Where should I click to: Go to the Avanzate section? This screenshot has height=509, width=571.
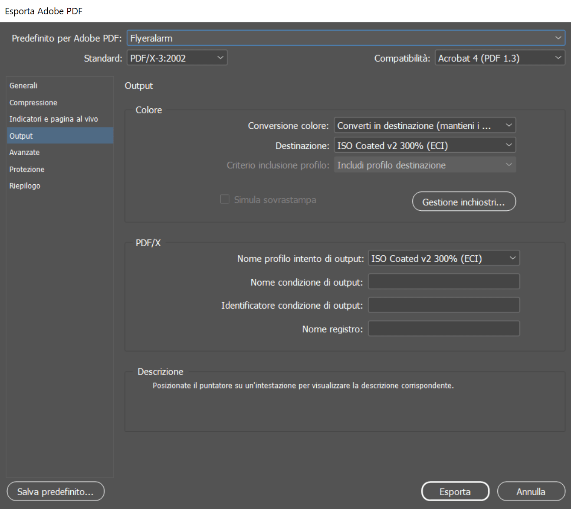(x=25, y=153)
